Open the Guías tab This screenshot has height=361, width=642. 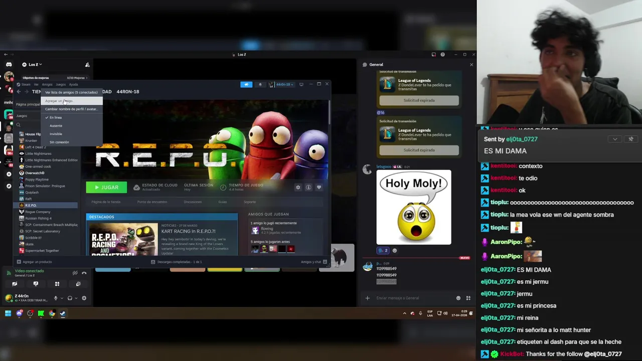[223, 202]
